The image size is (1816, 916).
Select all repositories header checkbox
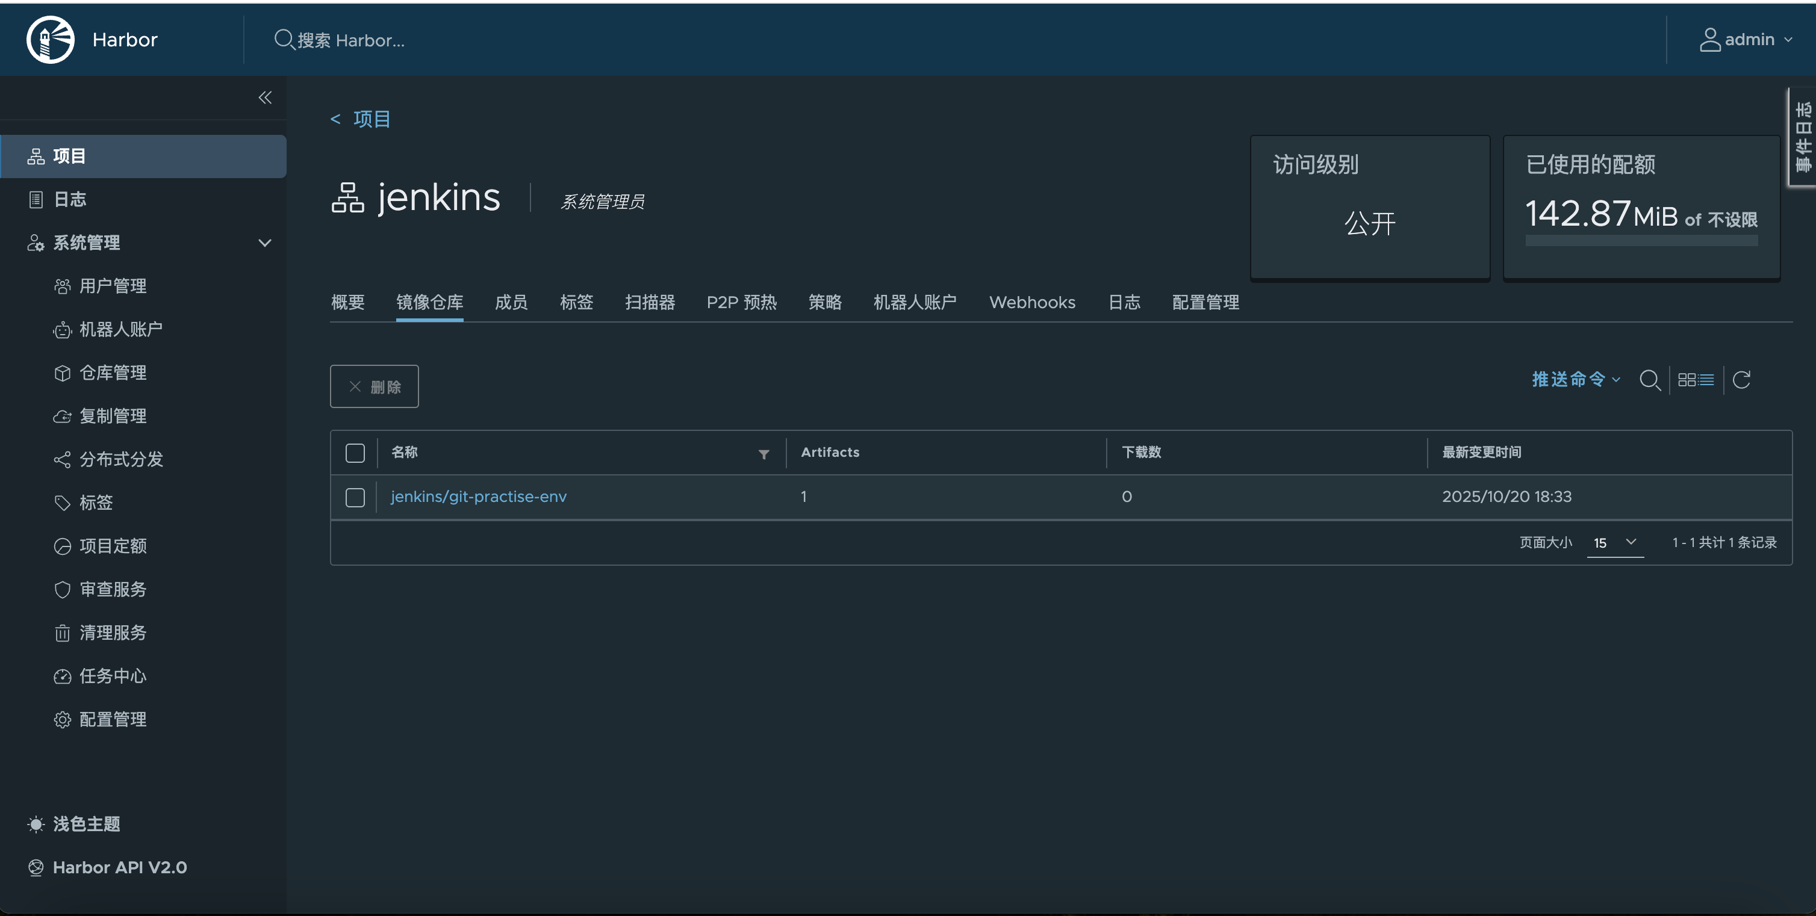(355, 453)
